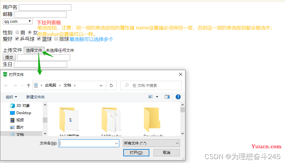
Task: Click file list scroll up arrow
Action: click(182, 105)
